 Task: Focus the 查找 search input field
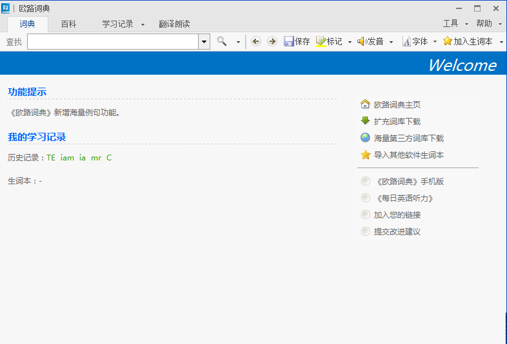112,42
